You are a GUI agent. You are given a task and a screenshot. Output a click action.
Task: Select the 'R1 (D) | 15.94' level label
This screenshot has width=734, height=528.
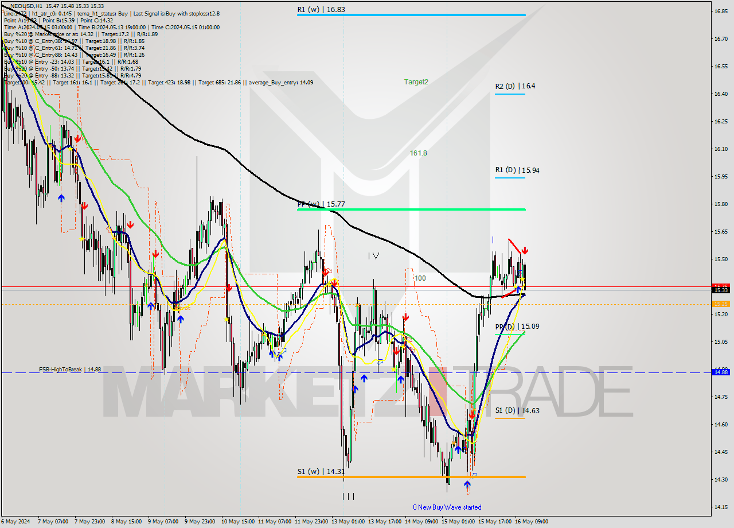(517, 170)
